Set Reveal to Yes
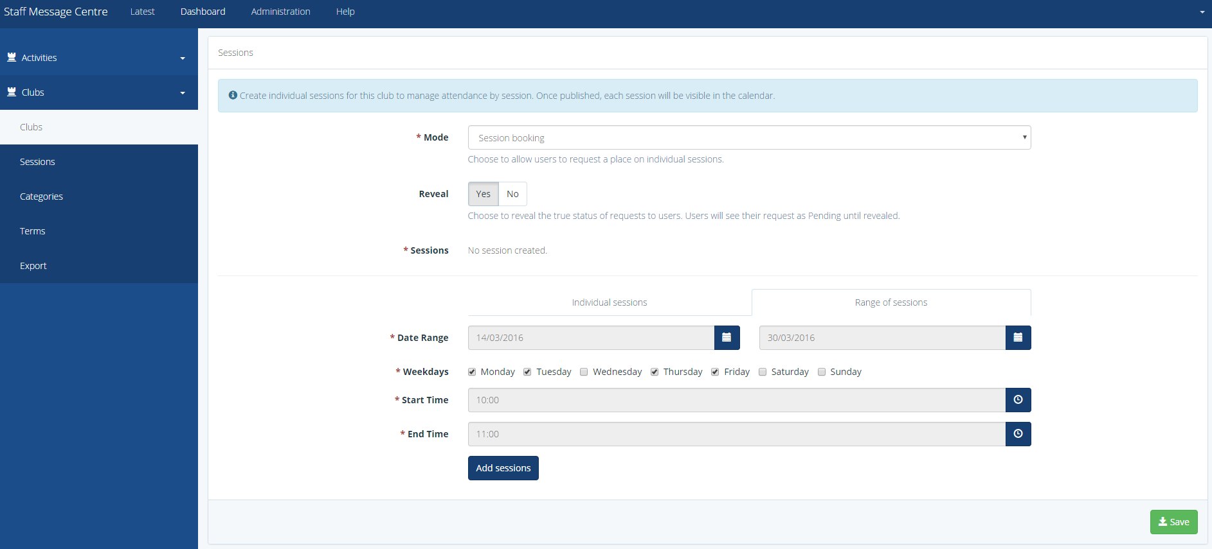1212x549 pixels. [484, 194]
